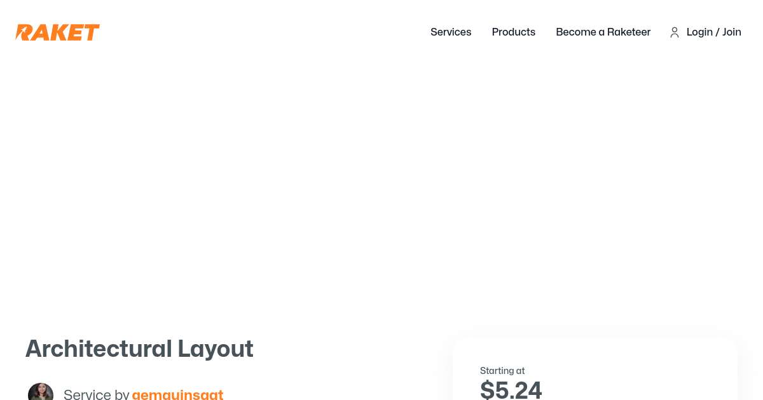Click the word "Join" in header

click(x=731, y=32)
